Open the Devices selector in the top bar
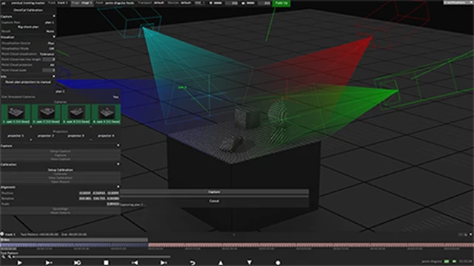The image size is (474, 266). 179,3
